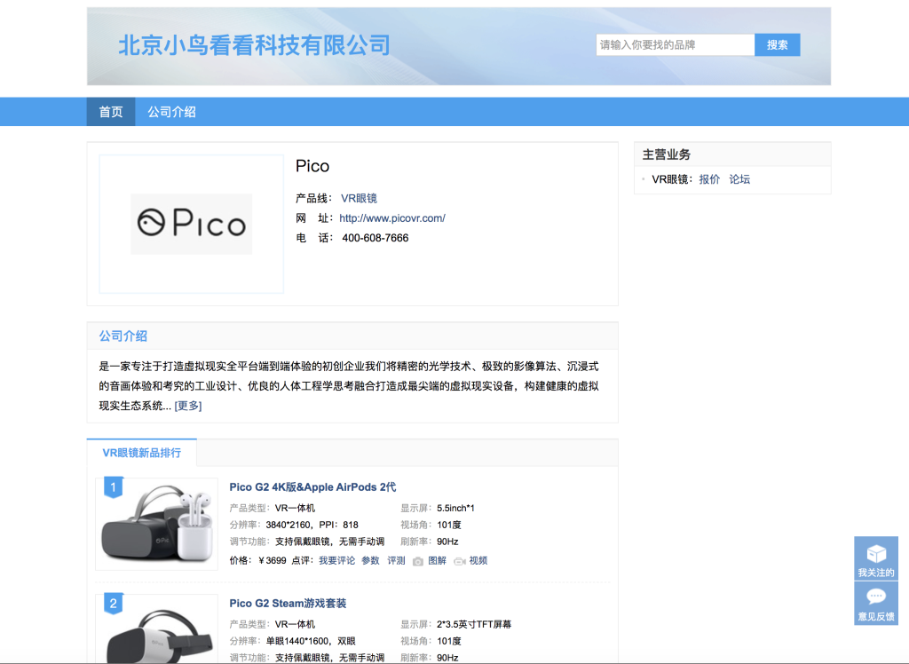The image size is (909, 664).
Task: Click 单眼1440*1600，双眼 resolution value
Action: (311, 642)
